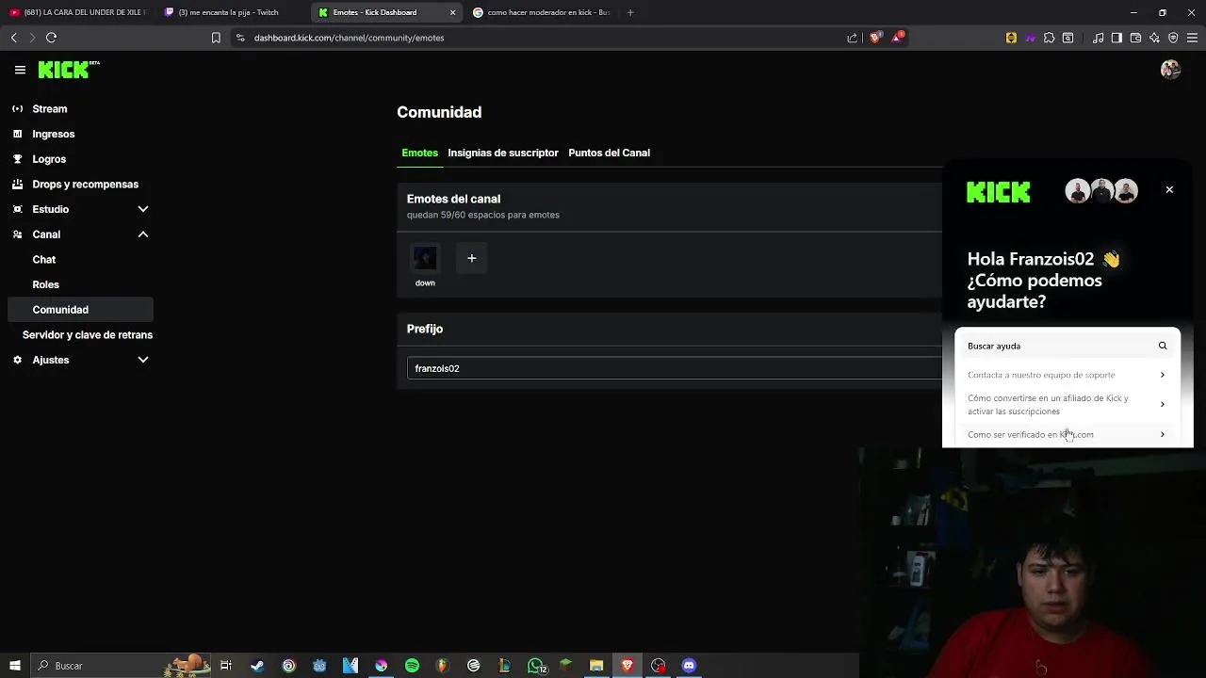Add a new channel emote

(x=472, y=258)
